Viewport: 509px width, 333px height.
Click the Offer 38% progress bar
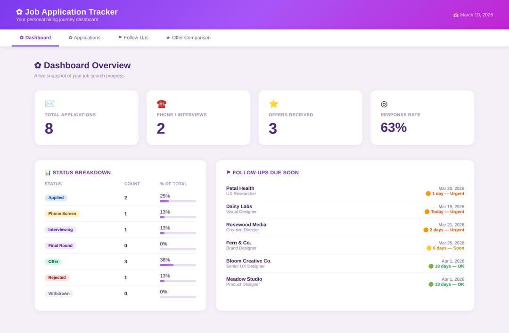[x=178, y=265]
